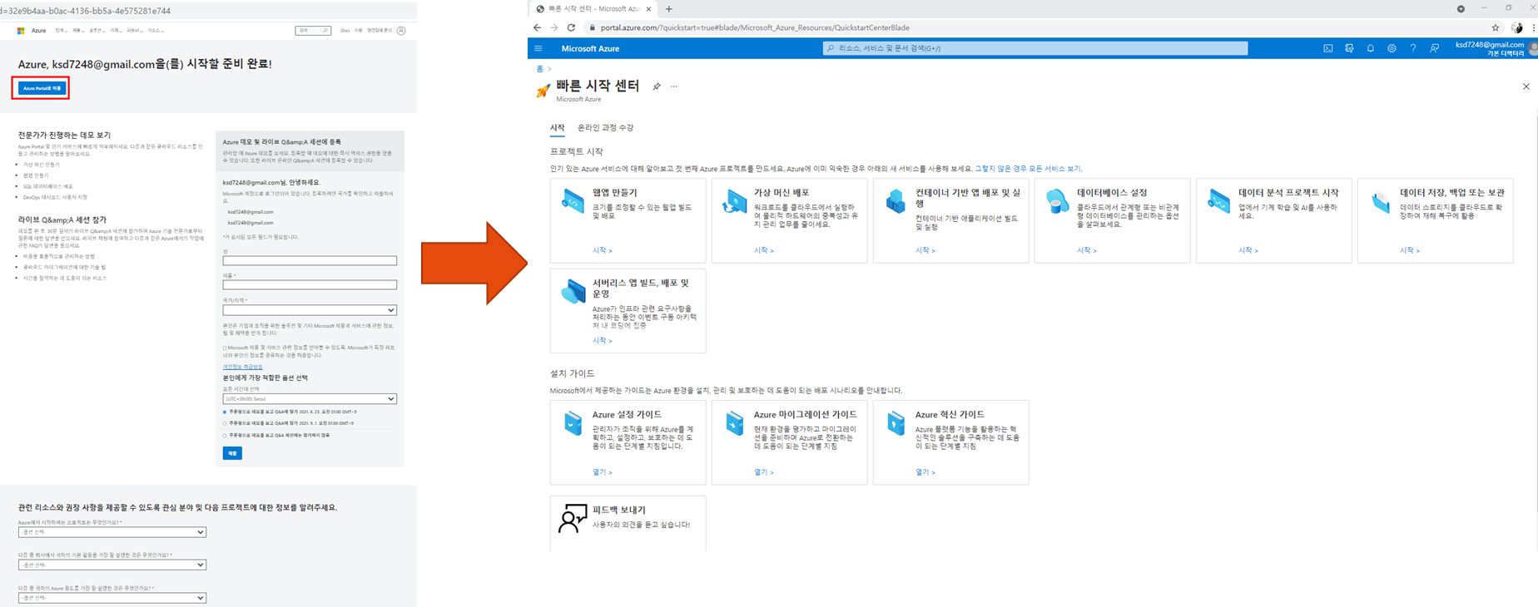Image resolution: width=1538 pixels, height=607 pixels.
Task: Open the Chrome three-dot menu
Action: [x=1533, y=27]
